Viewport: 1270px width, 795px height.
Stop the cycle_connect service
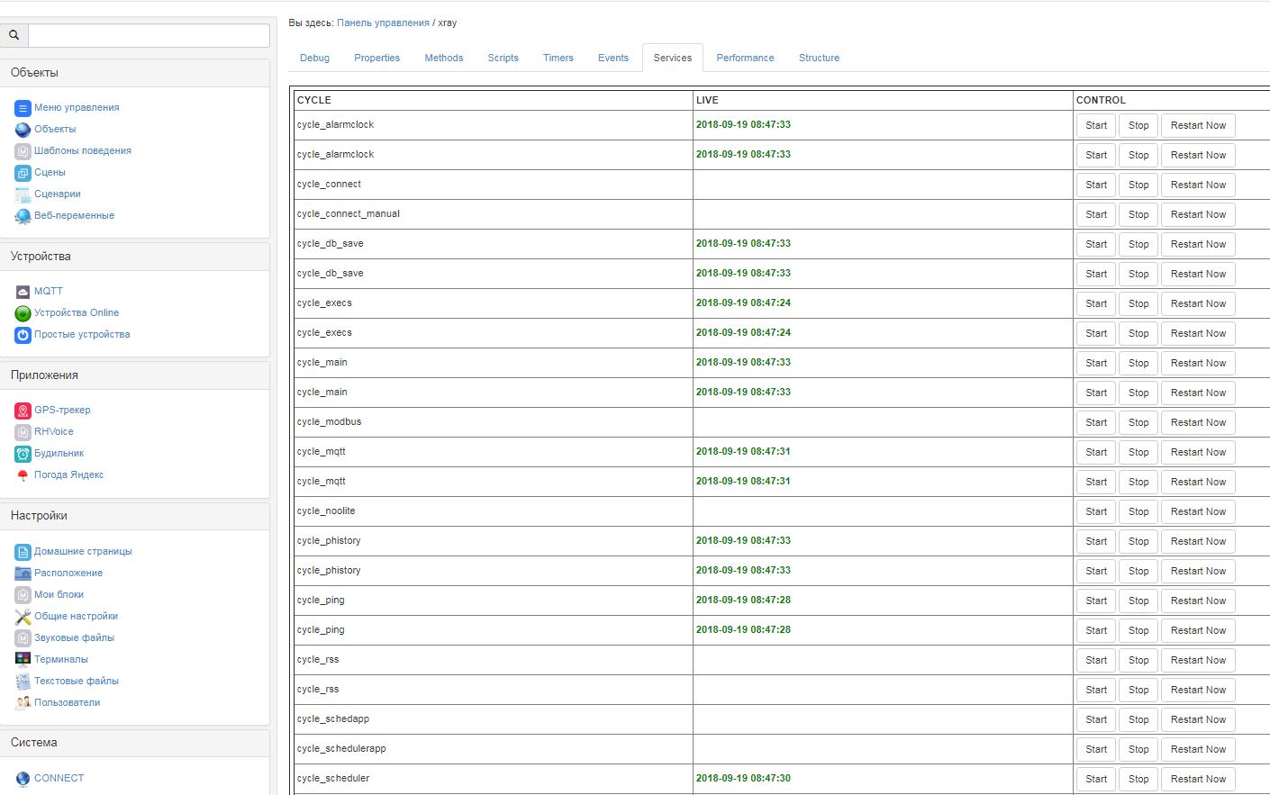click(1138, 185)
